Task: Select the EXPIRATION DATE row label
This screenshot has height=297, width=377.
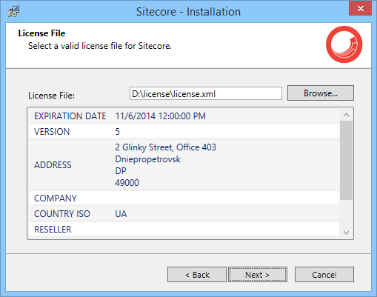Action: pyautogui.click(x=70, y=116)
